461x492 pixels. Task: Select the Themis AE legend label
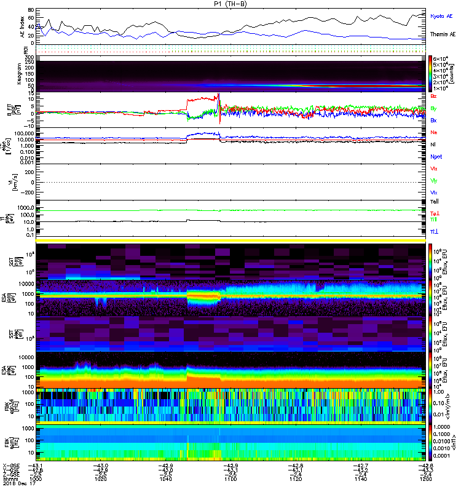click(x=443, y=34)
